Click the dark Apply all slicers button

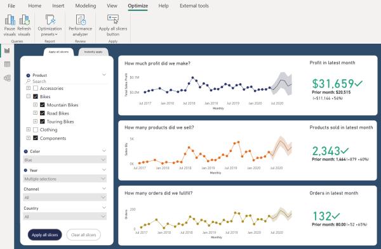click(x=44, y=234)
